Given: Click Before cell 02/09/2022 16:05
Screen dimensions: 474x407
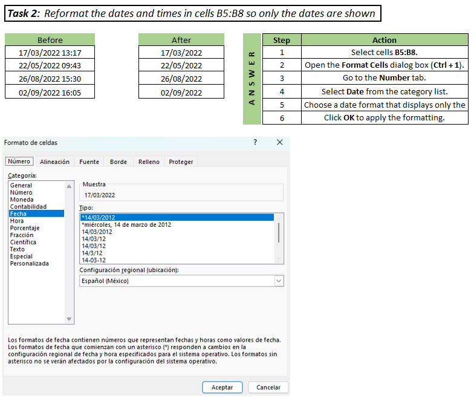Looking at the screenshot, I should (x=50, y=92).
